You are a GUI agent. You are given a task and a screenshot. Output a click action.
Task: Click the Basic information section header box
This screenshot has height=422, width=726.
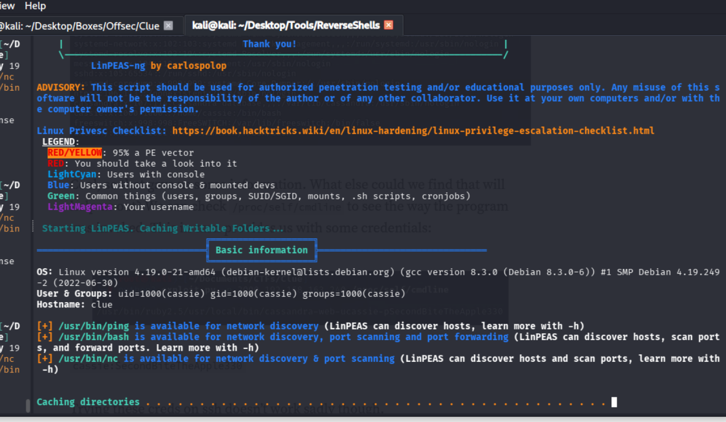pos(261,250)
